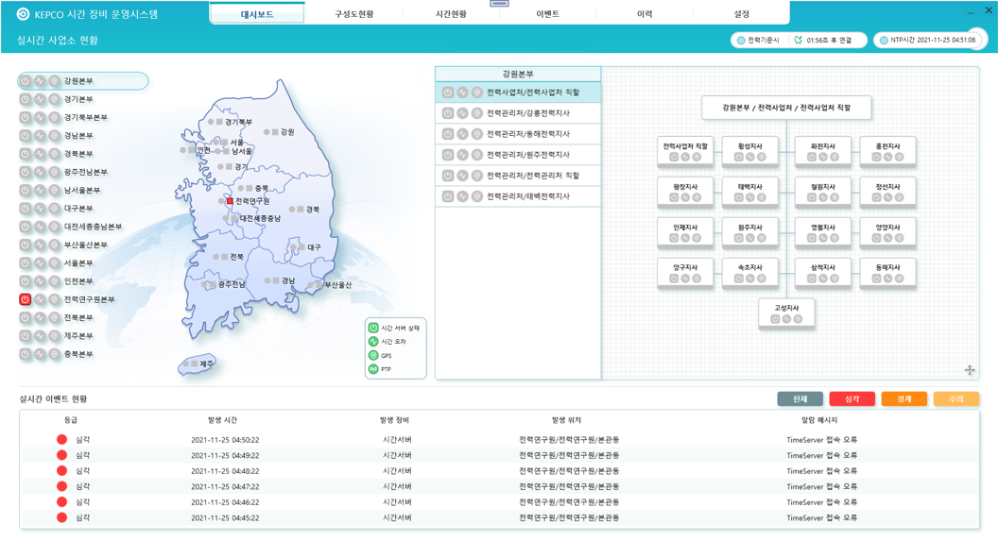
Task: Filter events with the 심각 button
Action: pos(852,399)
